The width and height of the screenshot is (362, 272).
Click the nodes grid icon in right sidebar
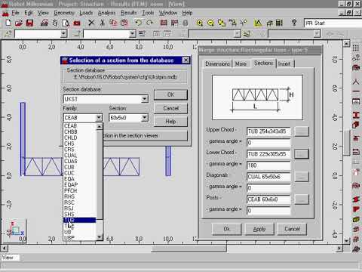(356, 48)
